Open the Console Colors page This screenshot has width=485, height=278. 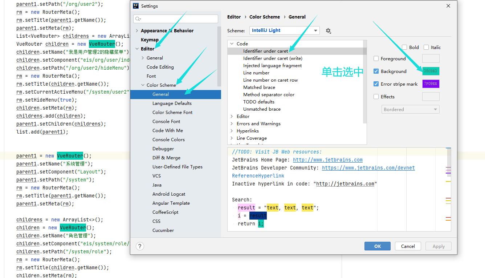(168, 139)
